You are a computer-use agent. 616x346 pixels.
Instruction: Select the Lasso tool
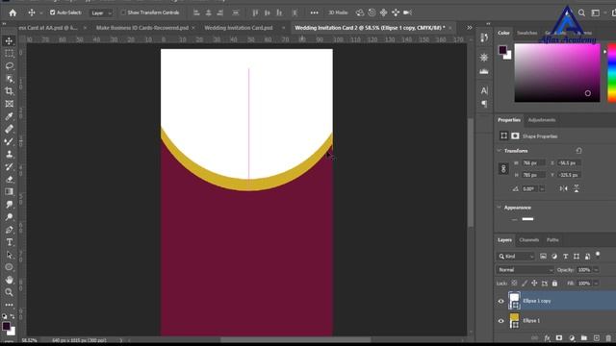[9, 66]
